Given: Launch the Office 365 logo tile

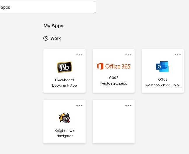Looking at the screenshot, I should pos(114,66).
